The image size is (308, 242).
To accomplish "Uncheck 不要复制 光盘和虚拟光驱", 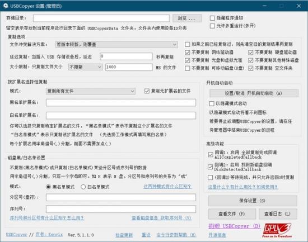I will (x=187, y=60).
